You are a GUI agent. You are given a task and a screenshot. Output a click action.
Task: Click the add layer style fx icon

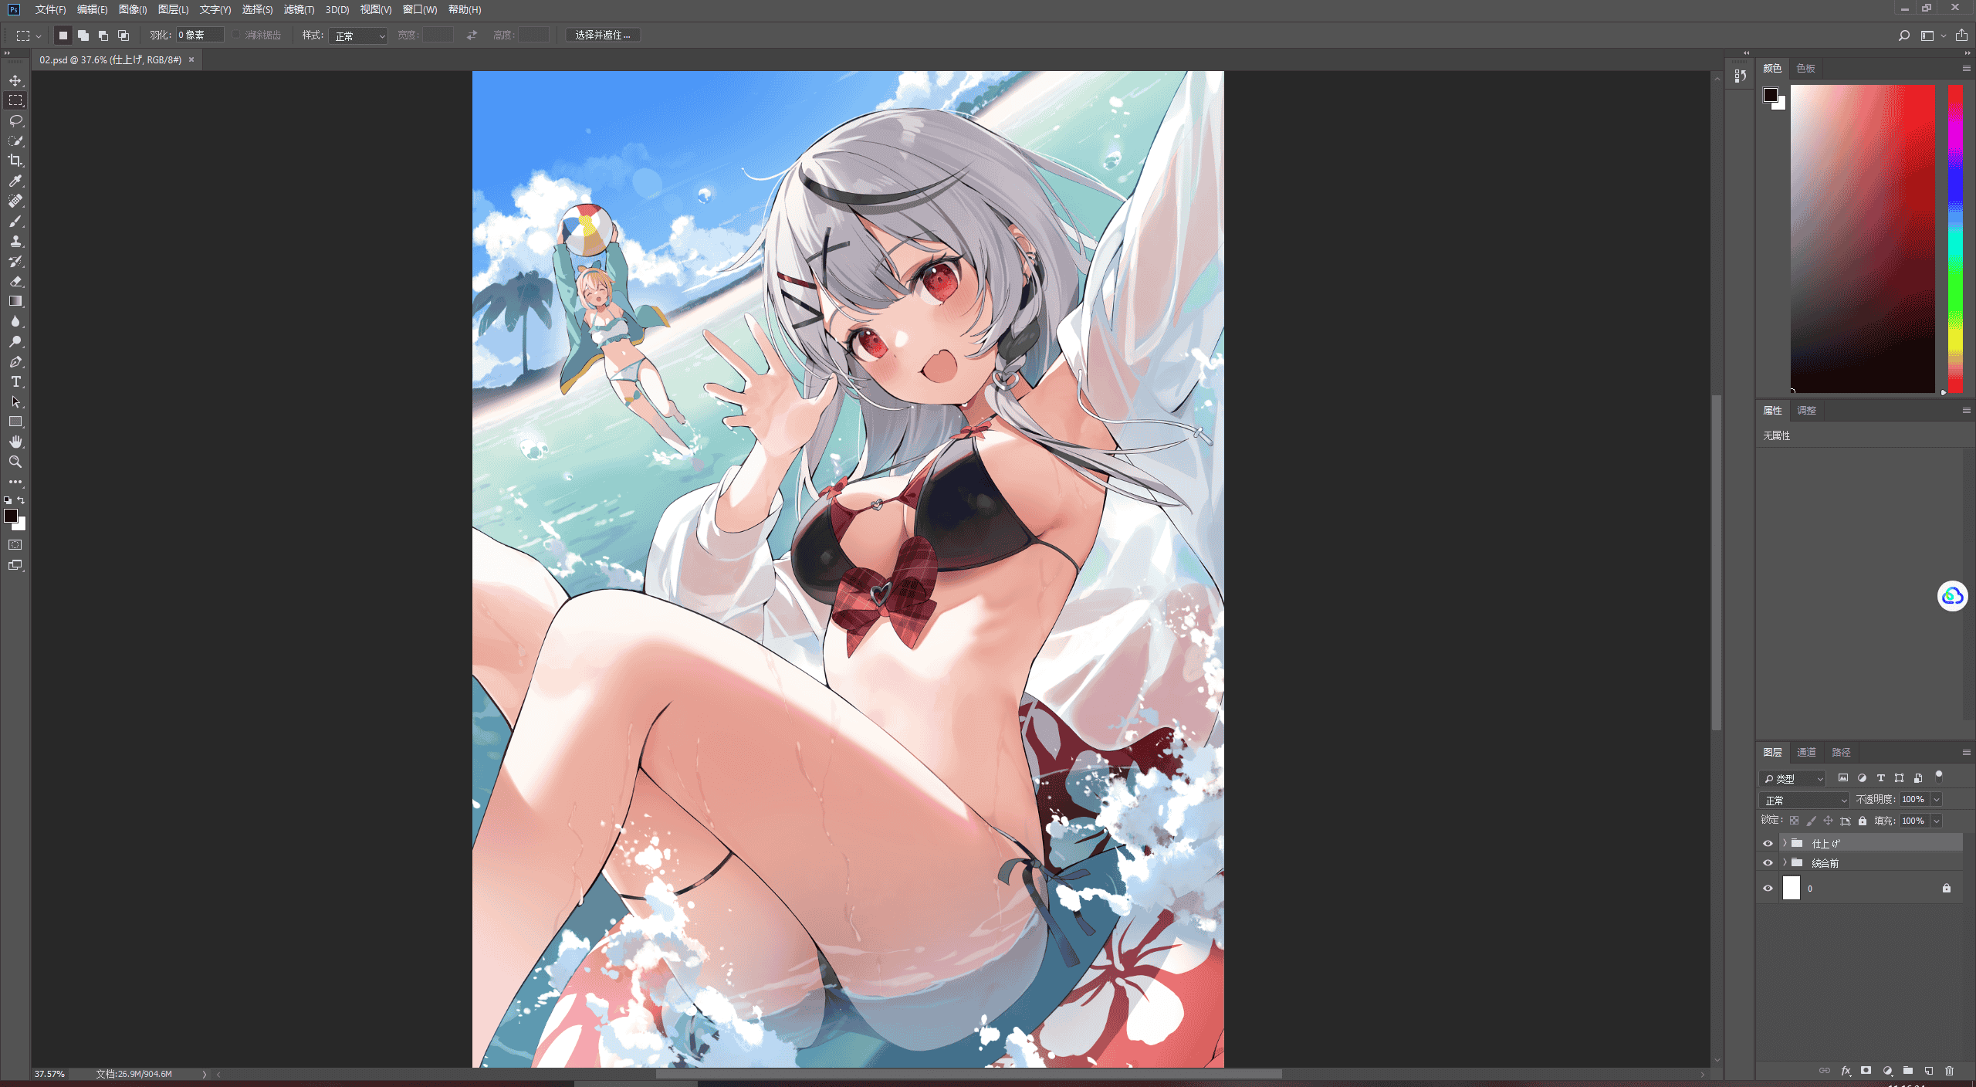tap(1846, 1071)
